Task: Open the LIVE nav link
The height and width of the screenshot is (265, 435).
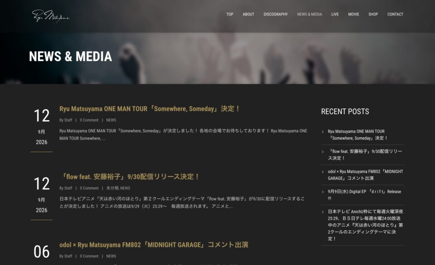Action: point(335,14)
